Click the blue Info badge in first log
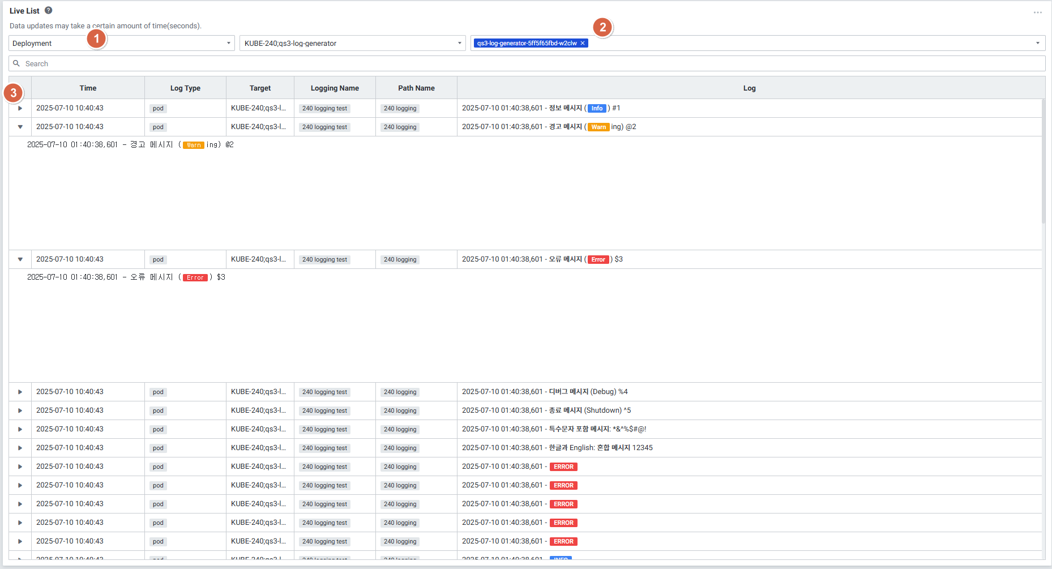The image size is (1052, 569). tap(597, 108)
